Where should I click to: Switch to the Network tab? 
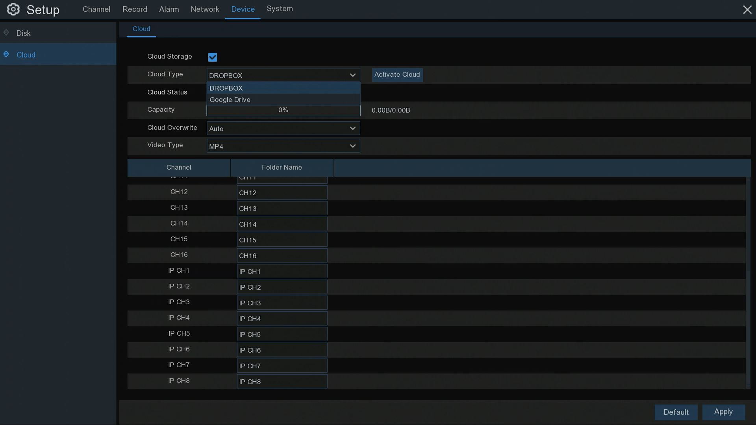tap(205, 9)
